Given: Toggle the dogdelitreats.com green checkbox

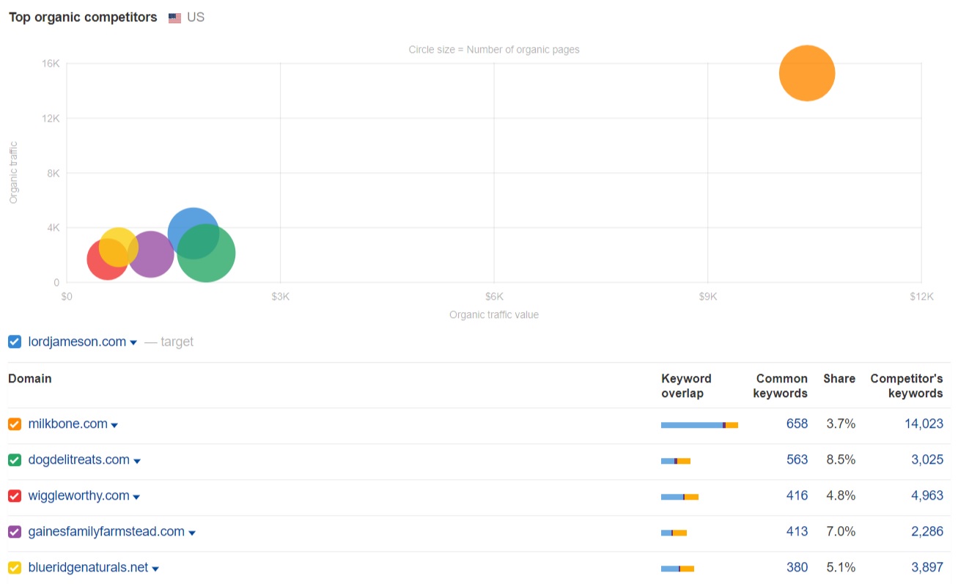Looking at the screenshot, I should [x=15, y=460].
